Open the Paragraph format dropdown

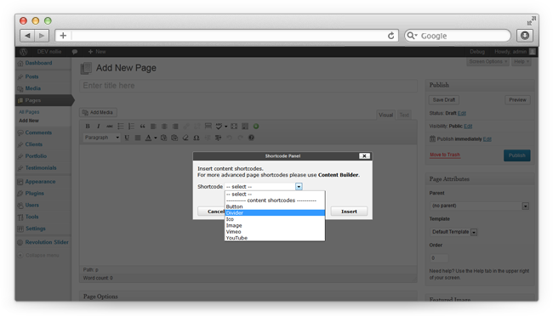101,138
